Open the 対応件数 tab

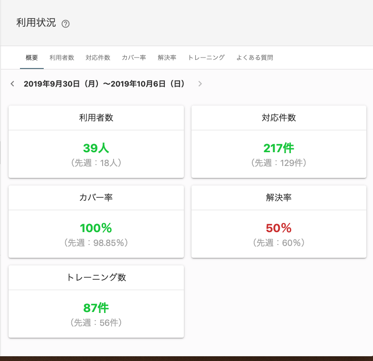[98, 58]
